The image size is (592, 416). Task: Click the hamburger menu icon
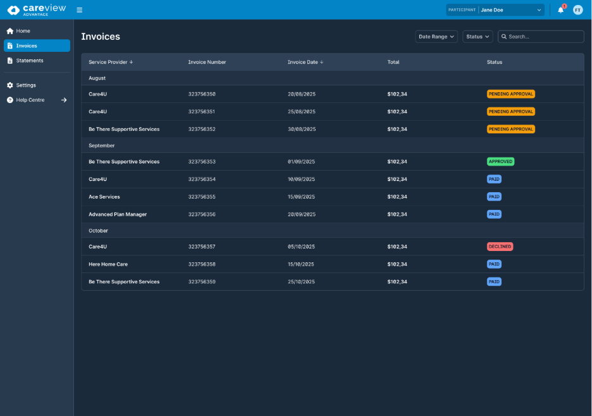click(79, 10)
